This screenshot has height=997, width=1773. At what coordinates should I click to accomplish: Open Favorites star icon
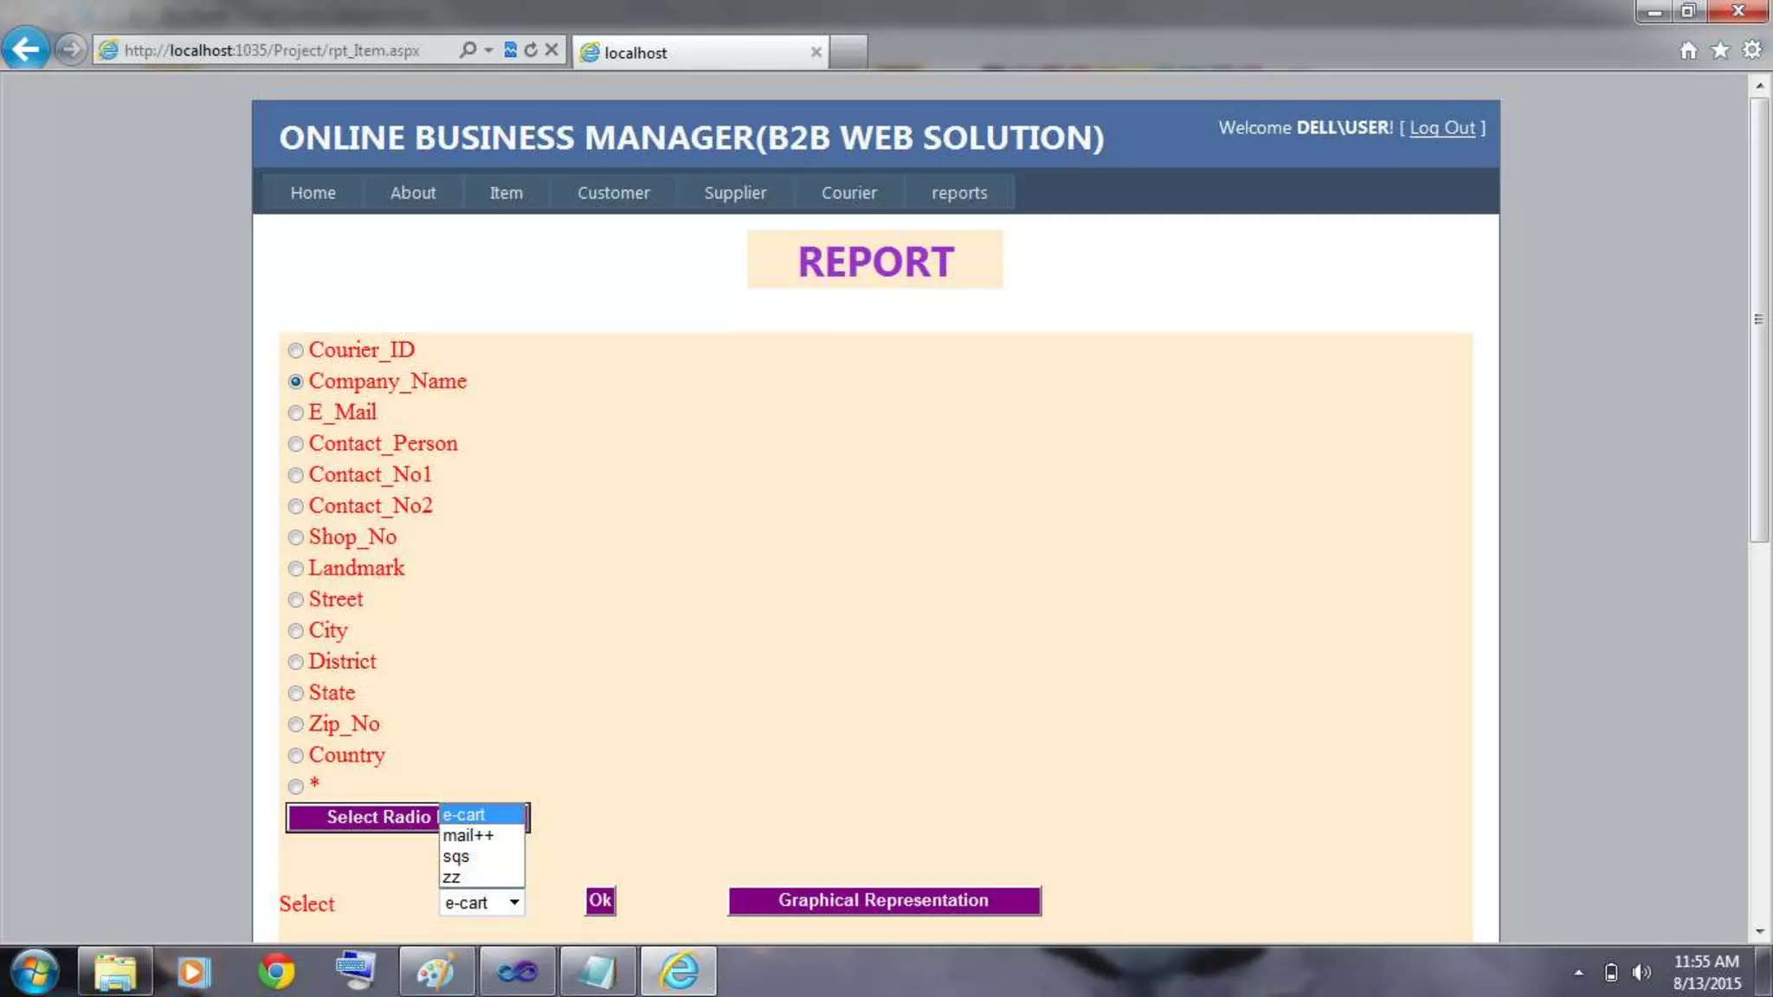pos(1720,50)
